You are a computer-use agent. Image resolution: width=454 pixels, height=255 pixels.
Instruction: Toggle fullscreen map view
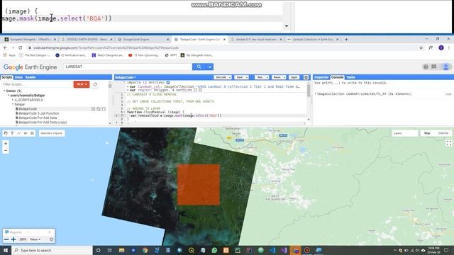[449, 143]
